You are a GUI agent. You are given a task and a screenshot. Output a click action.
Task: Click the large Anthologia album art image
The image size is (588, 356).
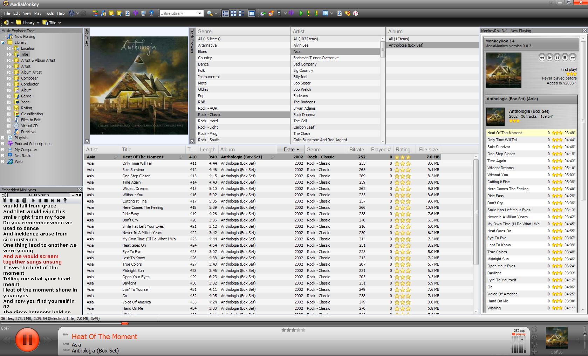[139, 85]
